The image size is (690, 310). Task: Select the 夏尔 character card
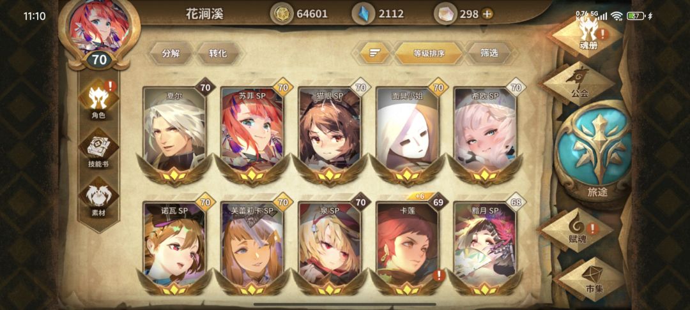coord(174,134)
